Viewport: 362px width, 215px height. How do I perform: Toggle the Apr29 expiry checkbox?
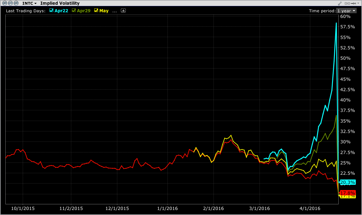tap(74, 10)
